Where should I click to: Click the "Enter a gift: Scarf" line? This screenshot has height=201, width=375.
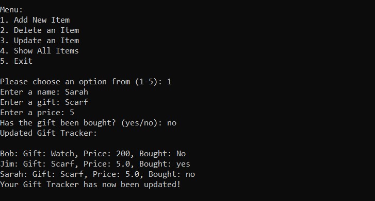point(44,102)
